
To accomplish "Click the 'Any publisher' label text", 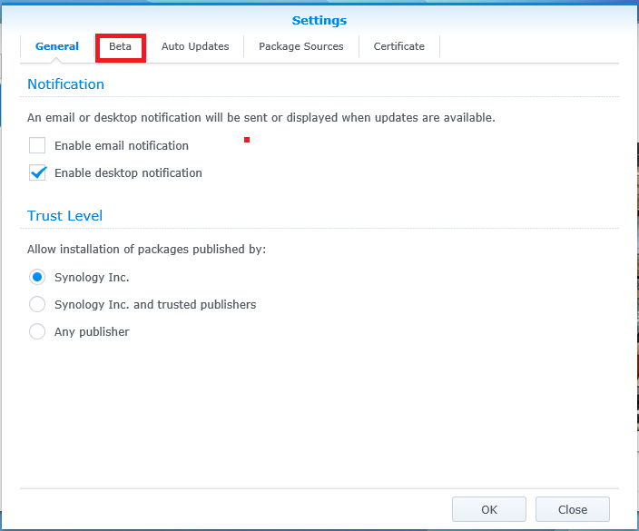I will pyautogui.click(x=92, y=331).
